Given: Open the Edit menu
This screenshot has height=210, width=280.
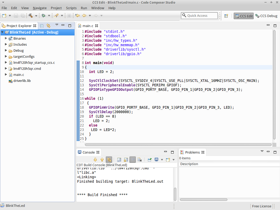Looking at the screenshot, I should 14,8.
